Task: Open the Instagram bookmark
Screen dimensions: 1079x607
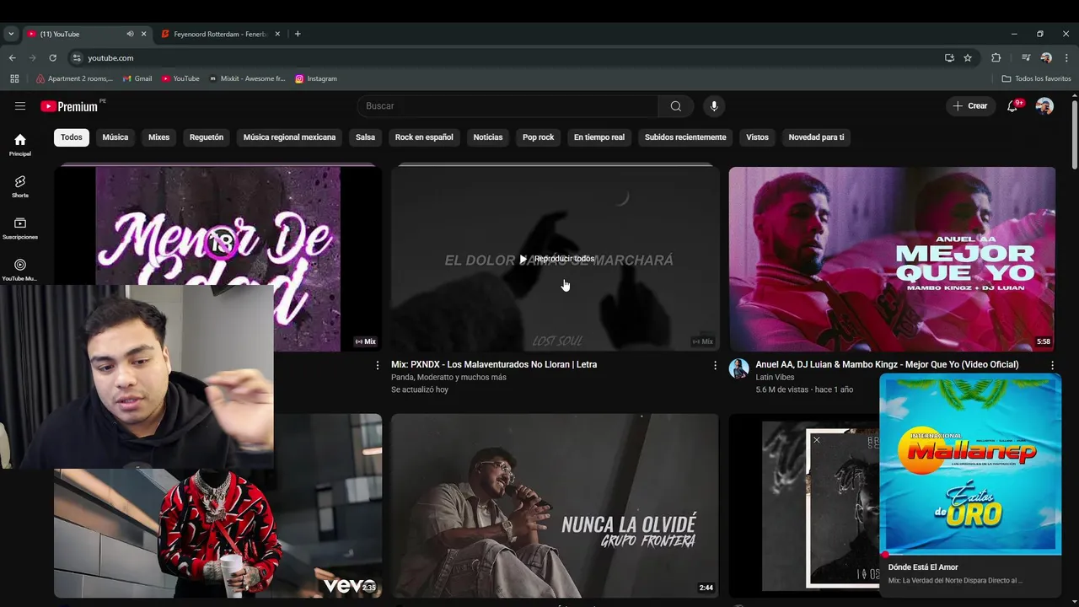Action: pos(316,78)
